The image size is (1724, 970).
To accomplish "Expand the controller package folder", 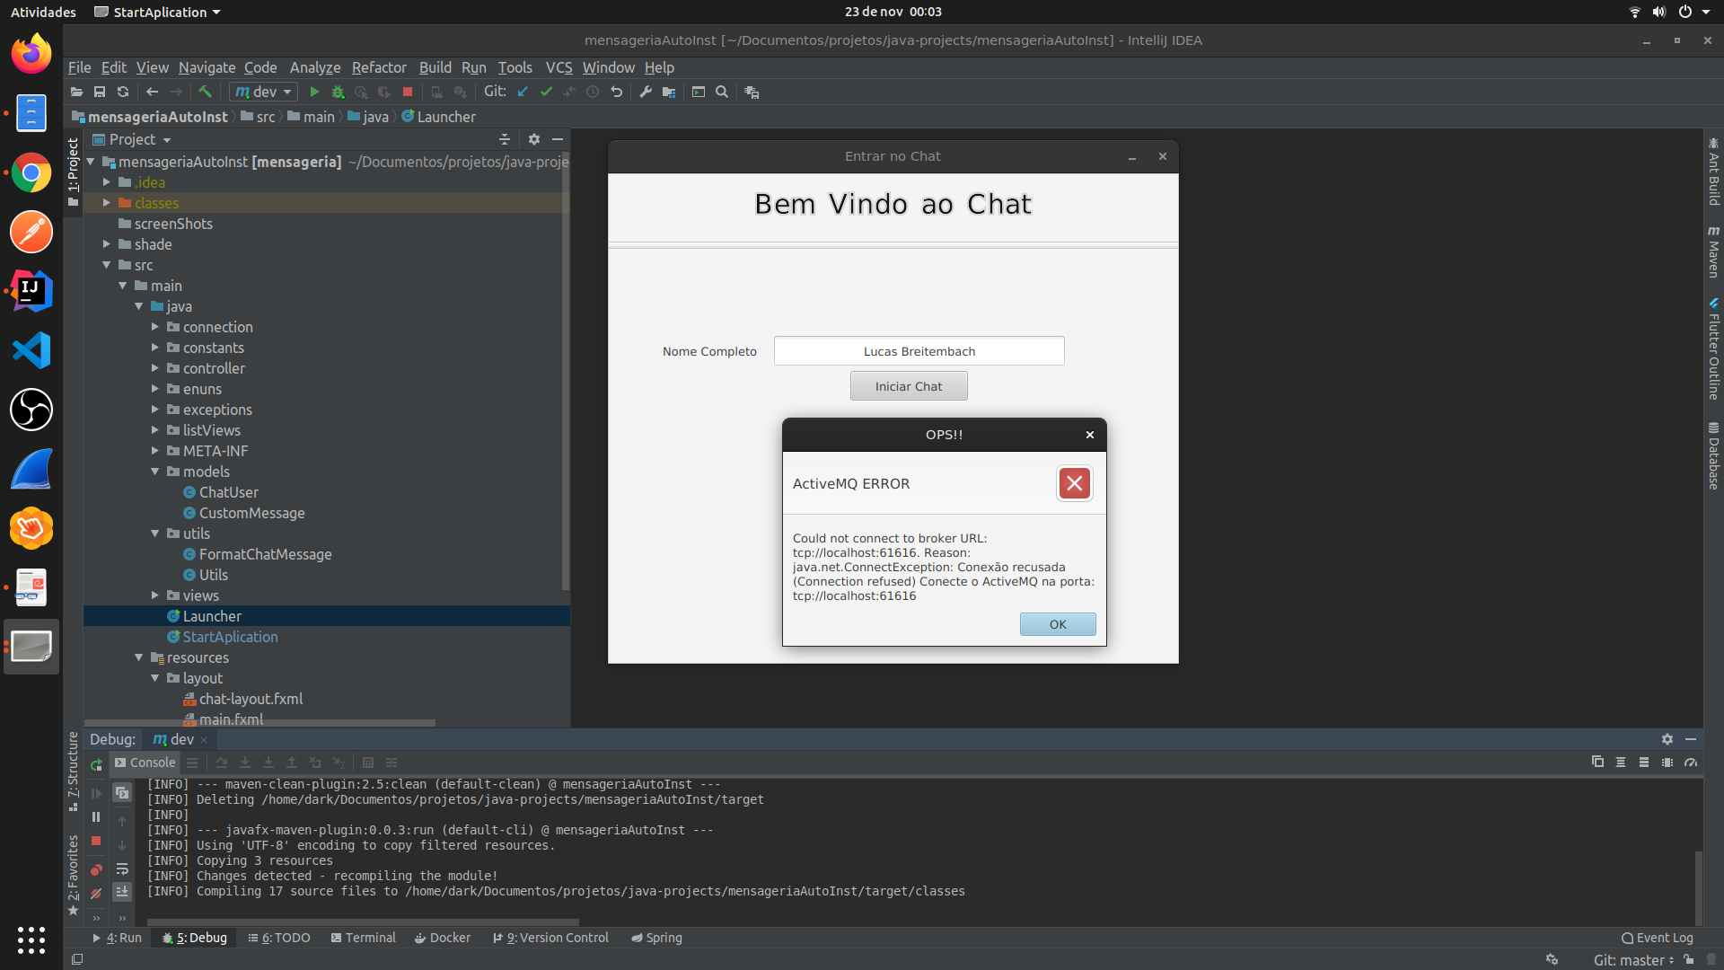I will (154, 368).
